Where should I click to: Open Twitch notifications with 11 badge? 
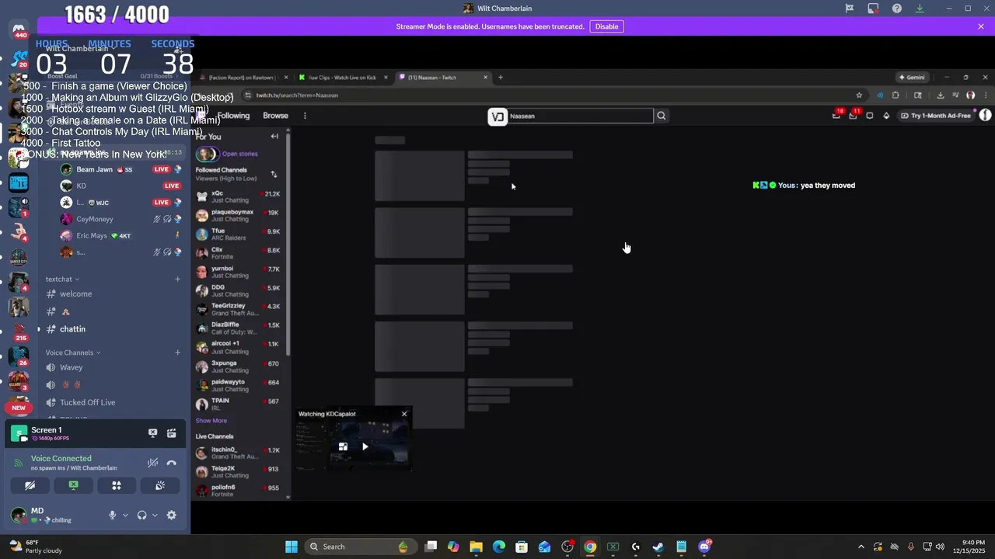pyautogui.click(x=854, y=115)
